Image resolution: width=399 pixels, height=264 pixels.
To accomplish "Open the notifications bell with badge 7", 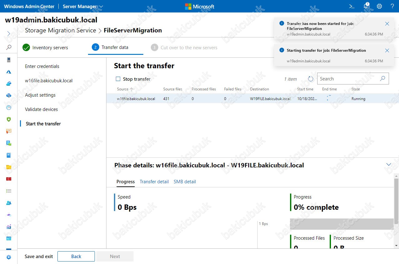I will [366, 6].
